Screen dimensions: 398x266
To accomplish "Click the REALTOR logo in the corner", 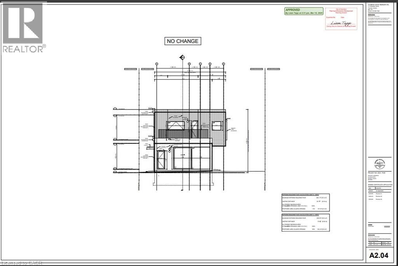I will (x=23, y=27).
